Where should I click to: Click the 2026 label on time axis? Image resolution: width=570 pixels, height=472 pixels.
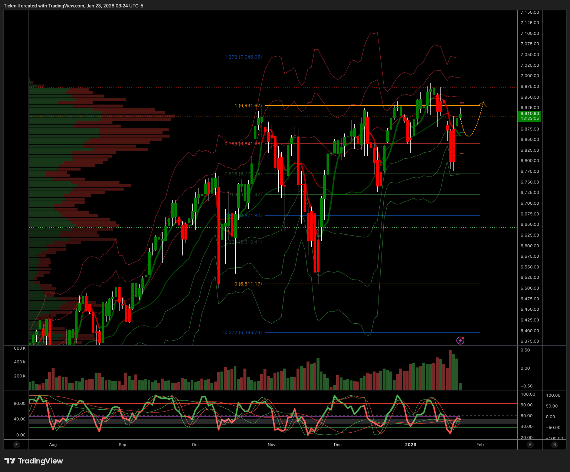410,445
